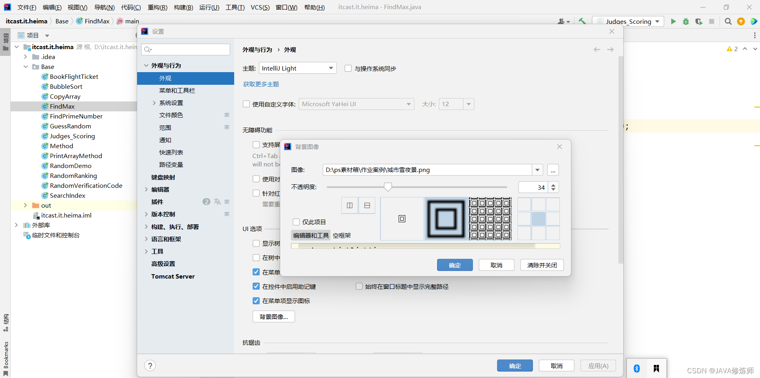Browse for an image with the ... button
Image resolution: width=760 pixels, height=378 pixels.
pos(553,170)
